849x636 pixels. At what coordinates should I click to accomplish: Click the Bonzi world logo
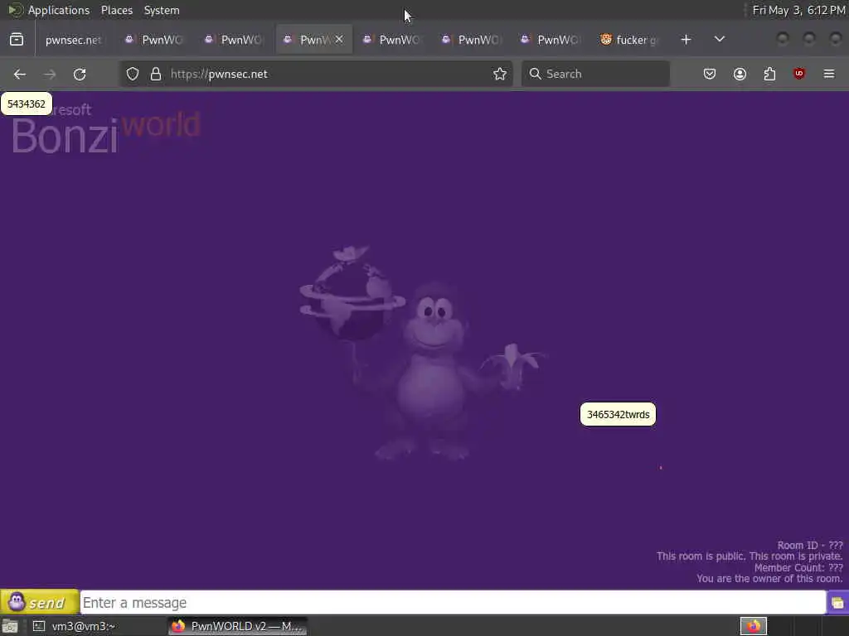pos(105,130)
